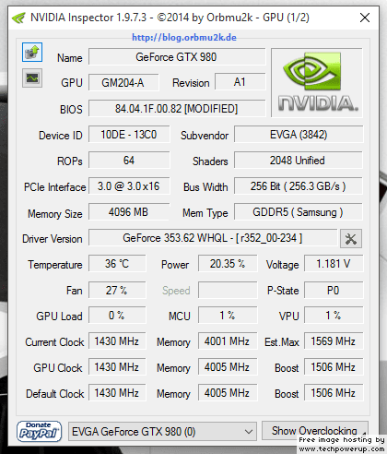Click Mem Type field GDDR5 ( Samsung )

tap(299, 212)
